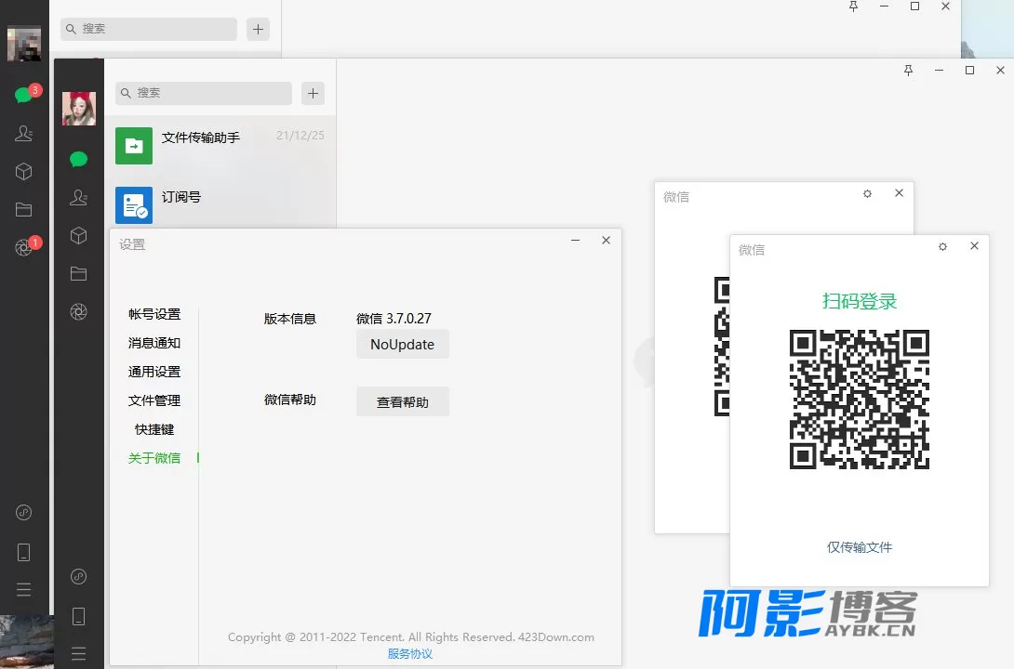Open Contacts icon in back WeChat sidebar
Viewport: 1014px width, 669px height.
23,133
